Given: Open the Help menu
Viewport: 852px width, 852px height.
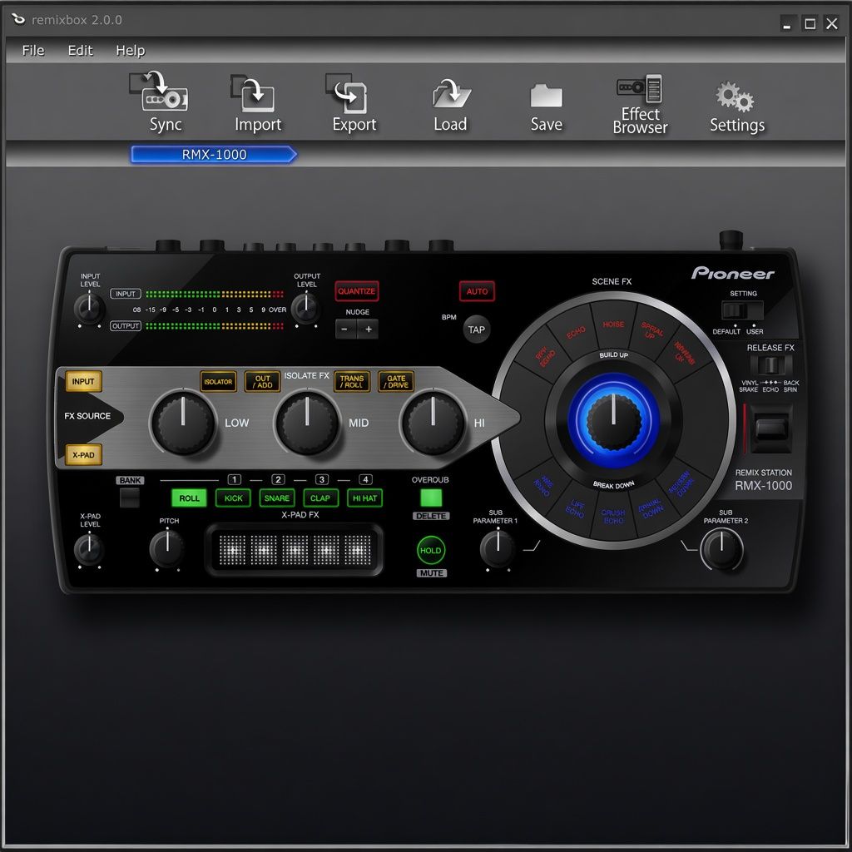Looking at the screenshot, I should 131,51.
